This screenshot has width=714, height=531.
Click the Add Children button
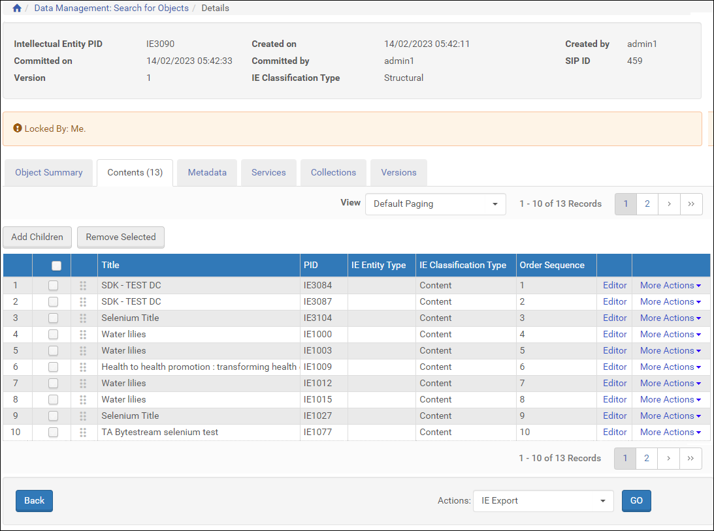click(37, 237)
